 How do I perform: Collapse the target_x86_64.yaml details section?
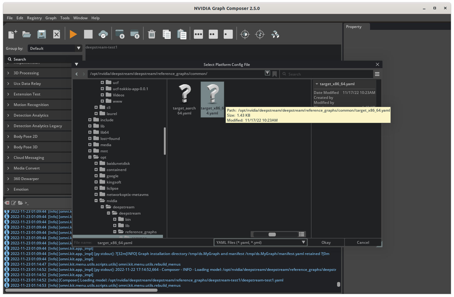(x=317, y=84)
